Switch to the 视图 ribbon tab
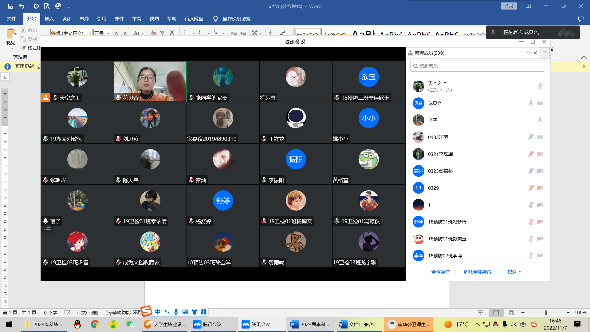 (154, 19)
